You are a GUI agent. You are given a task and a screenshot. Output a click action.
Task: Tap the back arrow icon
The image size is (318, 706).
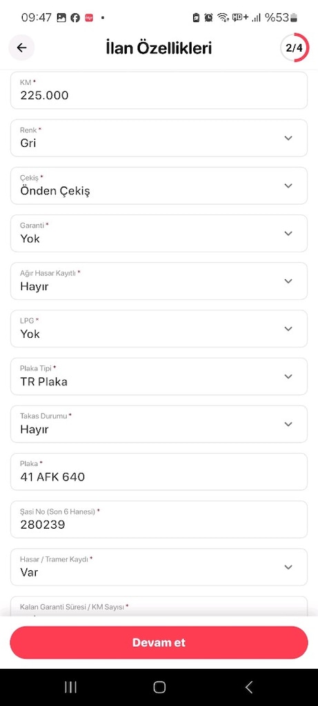tap(21, 48)
